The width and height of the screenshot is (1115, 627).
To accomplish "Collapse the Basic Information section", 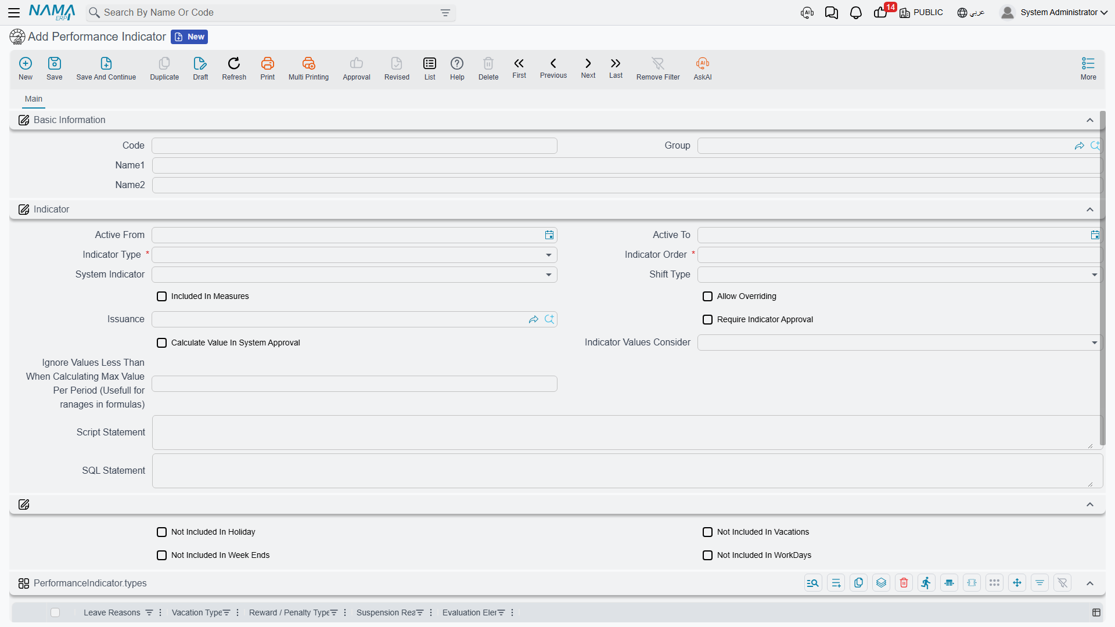I will tap(1090, 120).
